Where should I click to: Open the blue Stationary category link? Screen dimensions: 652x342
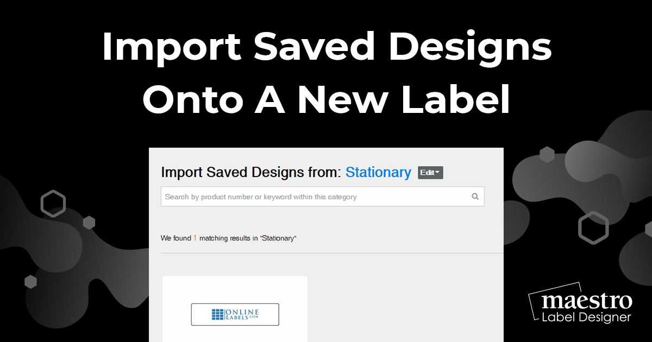click(378, 173)
